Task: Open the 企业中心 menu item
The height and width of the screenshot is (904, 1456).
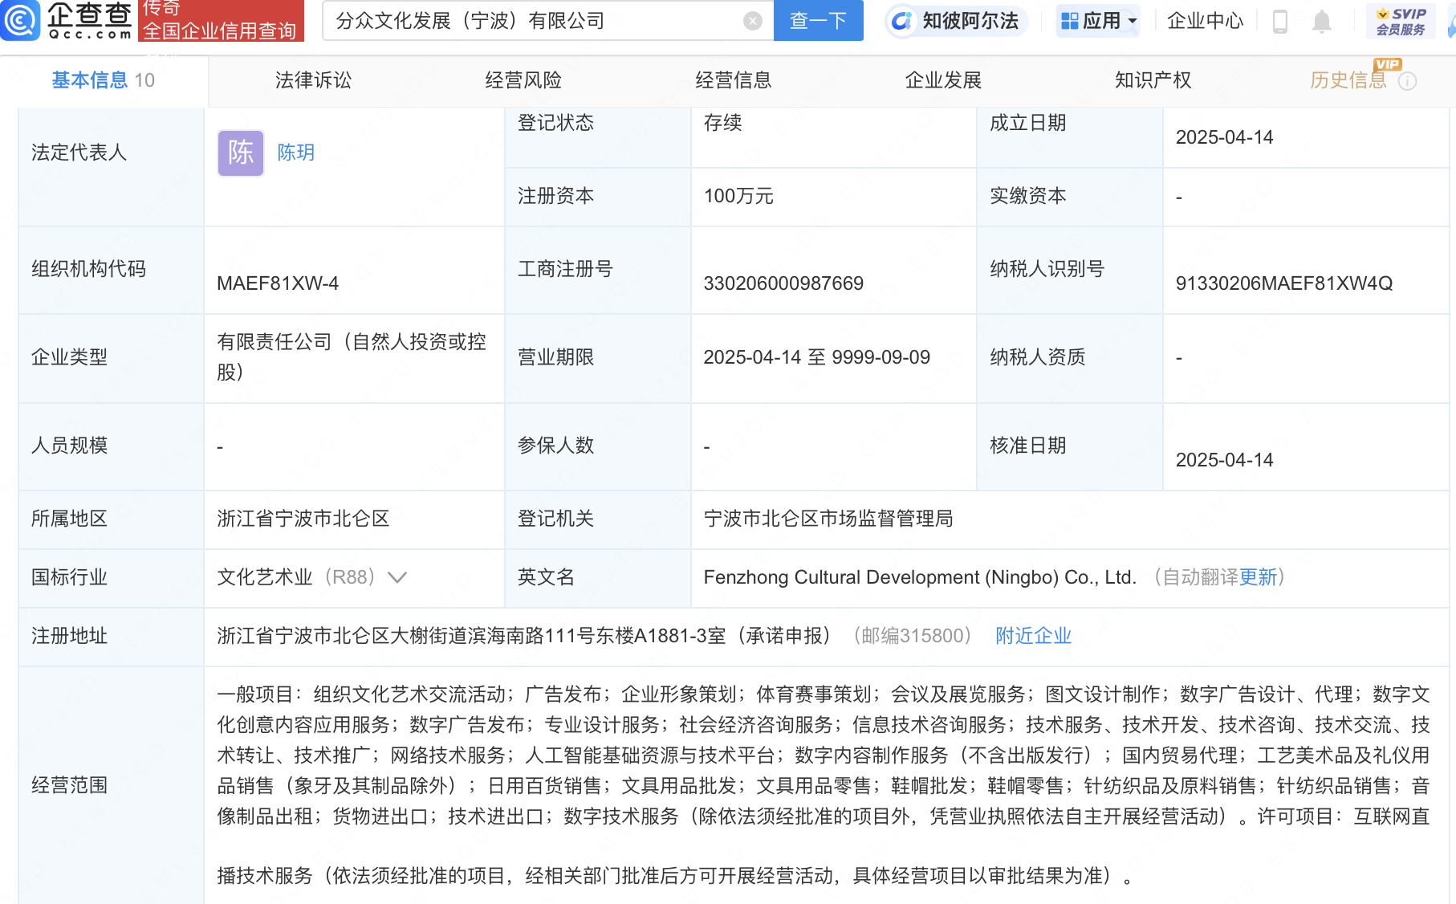Action: tap(1204, 21)
